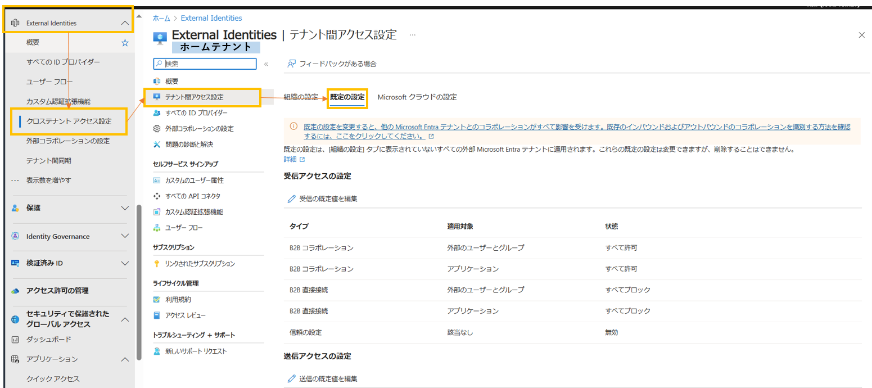The image size is (872, 388).
Task: Click the External Identities sidebar icon
Action: pyautogui.click(x=15, y=23)
